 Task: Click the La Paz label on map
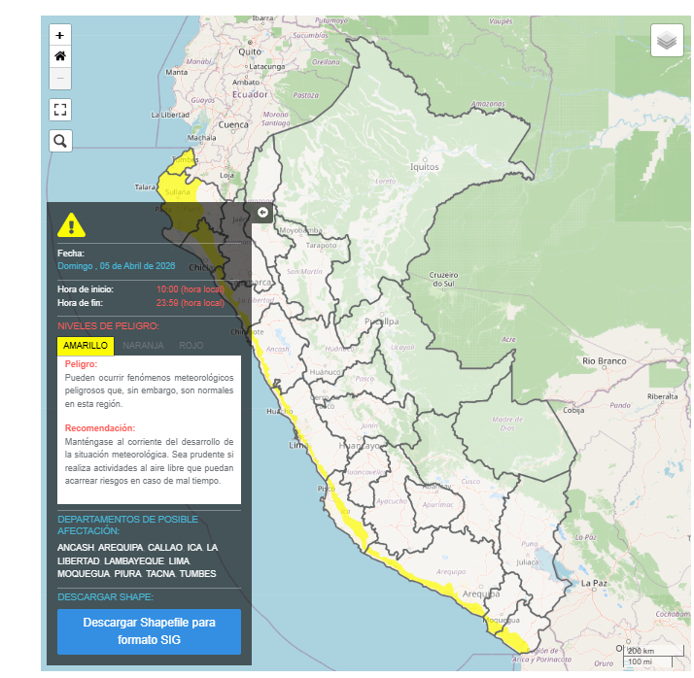595,583
